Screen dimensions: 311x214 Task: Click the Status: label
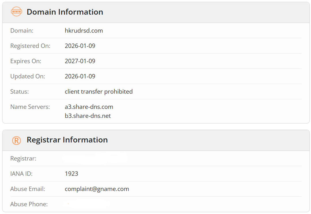click(20, 91)
